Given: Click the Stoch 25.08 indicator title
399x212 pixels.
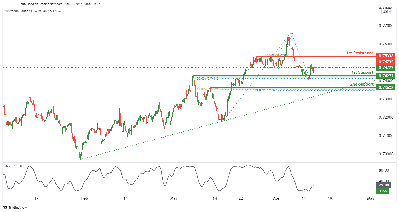Looking at the screenshot, I should tap(13, 166).
